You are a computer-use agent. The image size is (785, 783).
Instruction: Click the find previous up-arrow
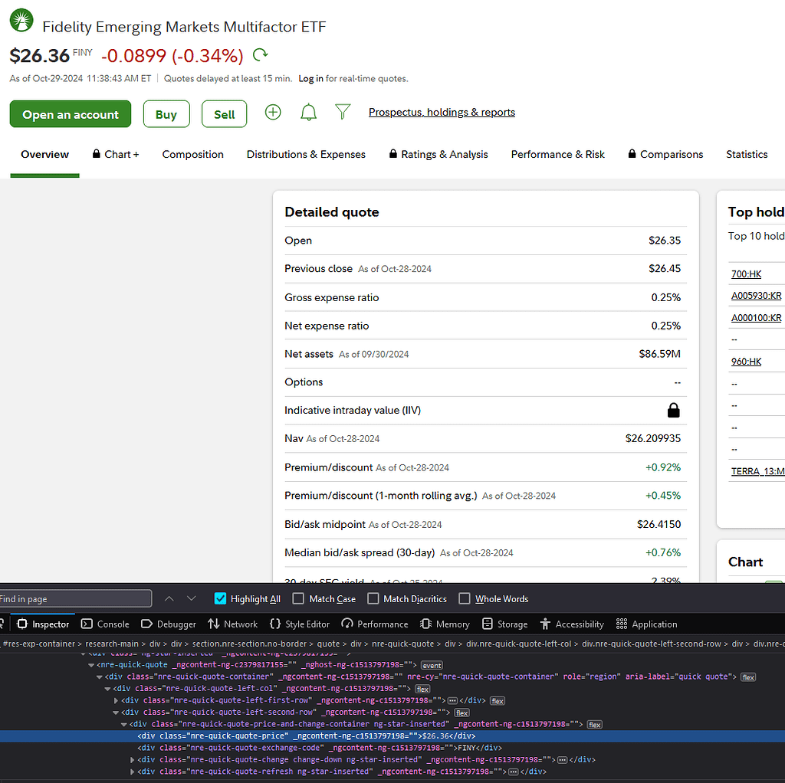tap(169, 598)
